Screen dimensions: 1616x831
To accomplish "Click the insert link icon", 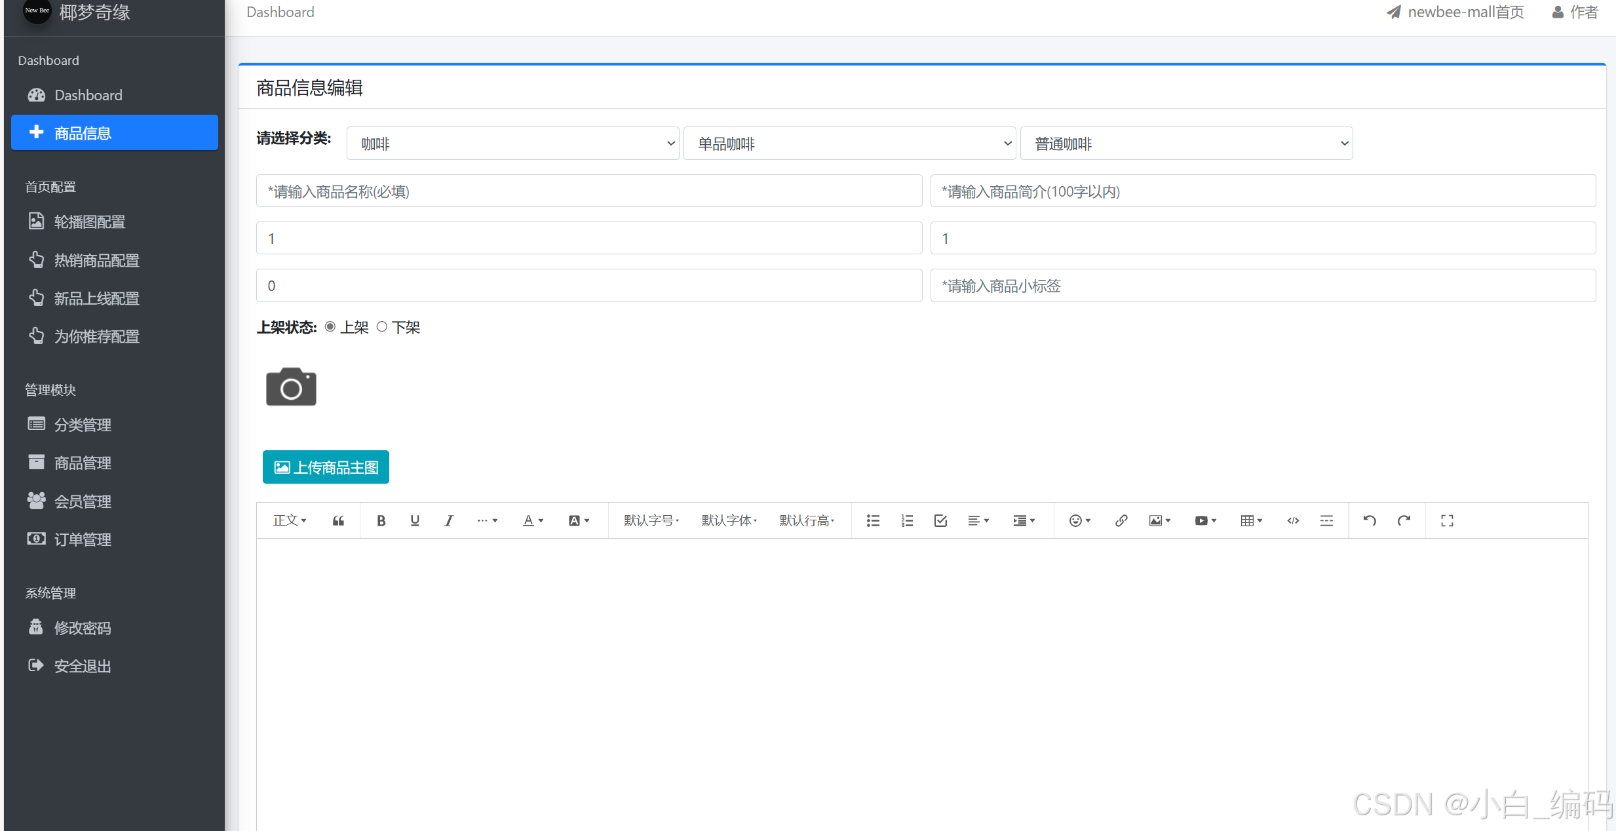I will (x=1121, y=520).
